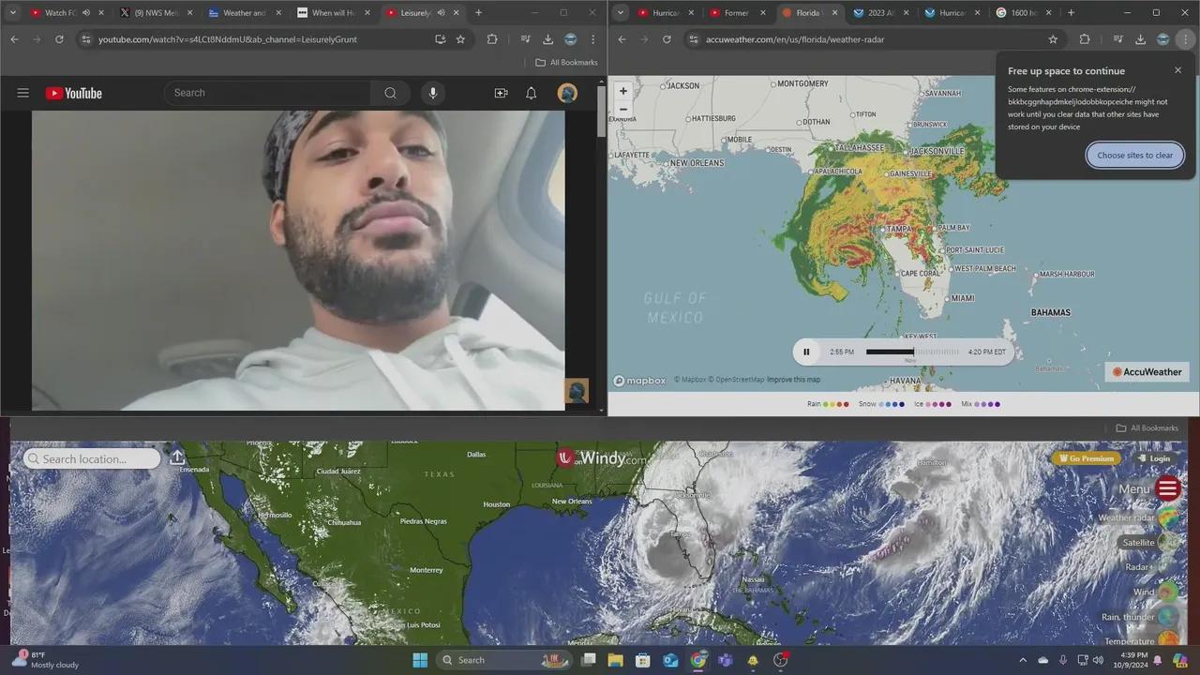Open extensions puzzle icon in YouTube window

tap(492, 39)
